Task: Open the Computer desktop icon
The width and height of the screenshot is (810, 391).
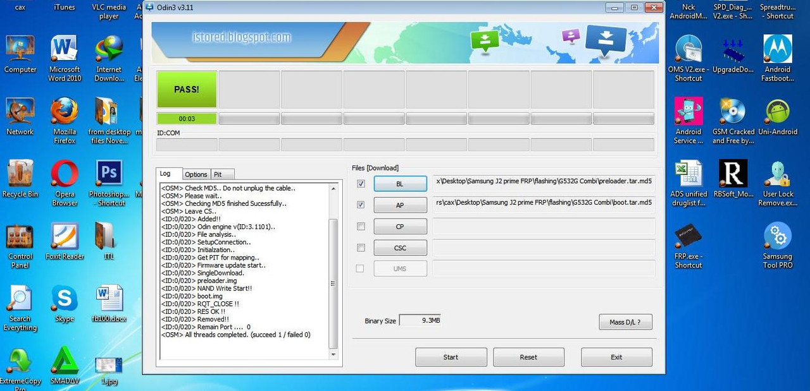Action: tap(20, 55)
